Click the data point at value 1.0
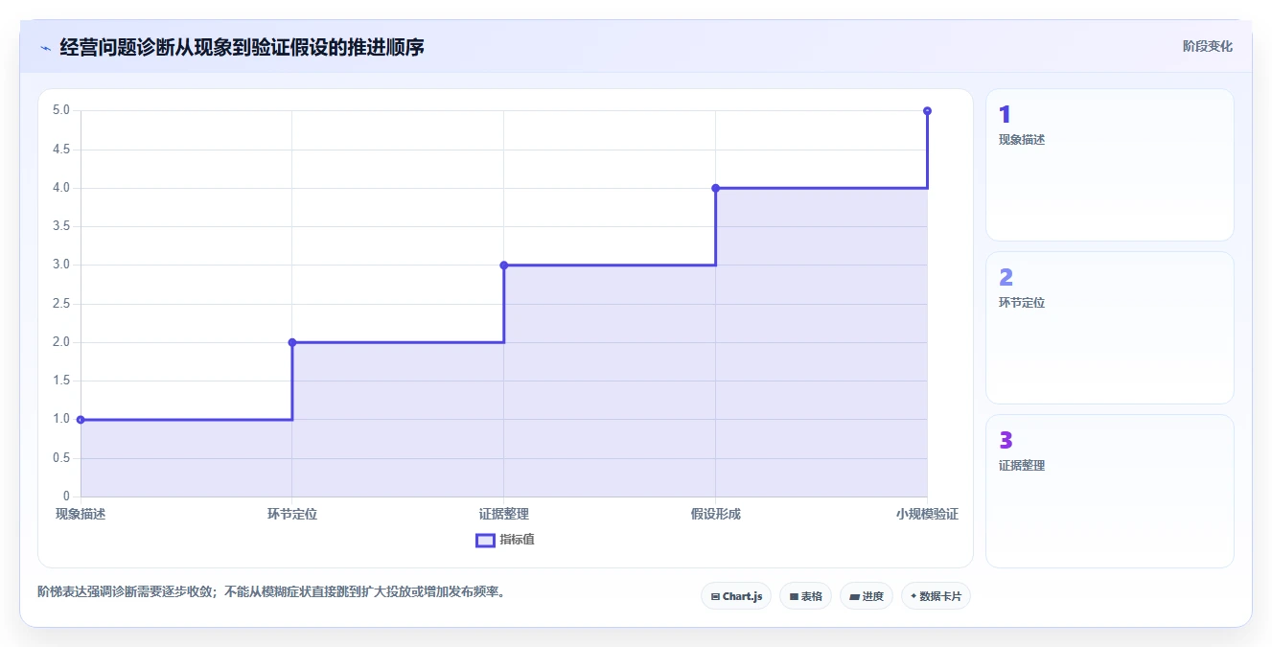1272x647 pixels. click(81, 419)
